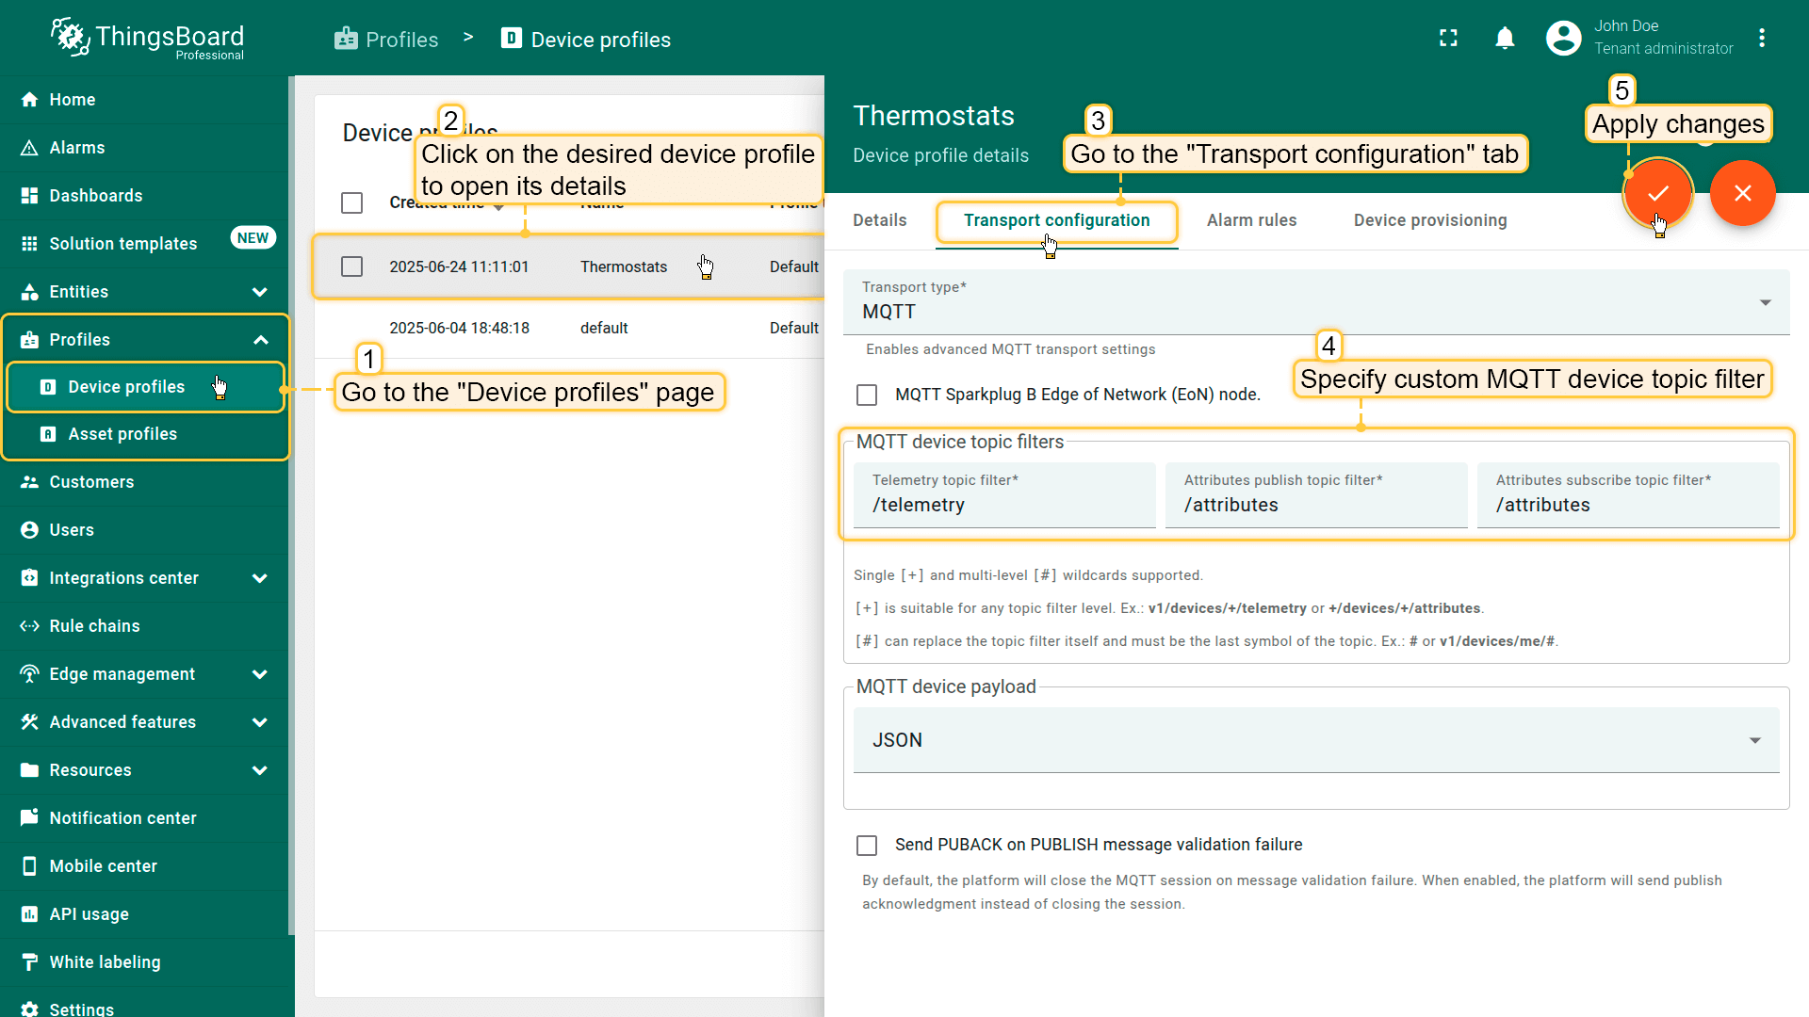Click the Attributes subscribe topic filter field
The height and width of the screenshot is (1017, 1809).
[x=1627, y=505]
